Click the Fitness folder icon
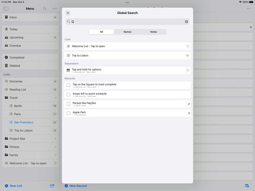 click(x=6, y=147)
